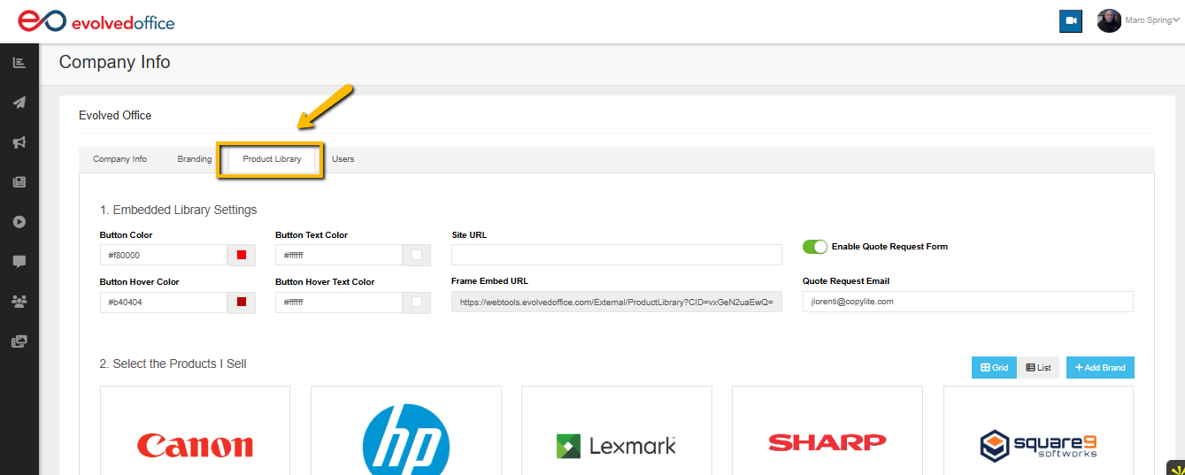Switch to List view
This screenshot has height=475, width=1185.
[x=1038, y=368]
